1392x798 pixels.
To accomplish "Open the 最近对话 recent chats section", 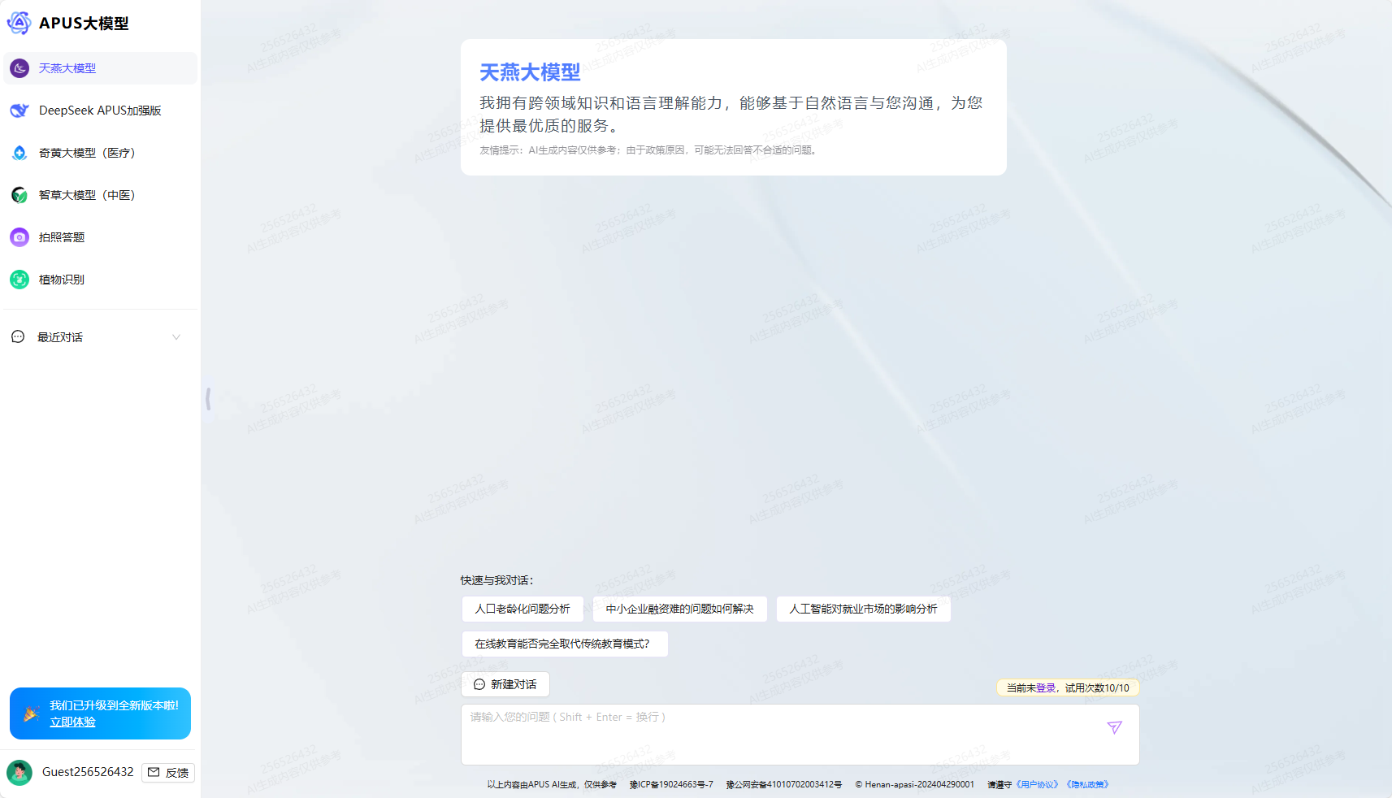I will point(60,337).
